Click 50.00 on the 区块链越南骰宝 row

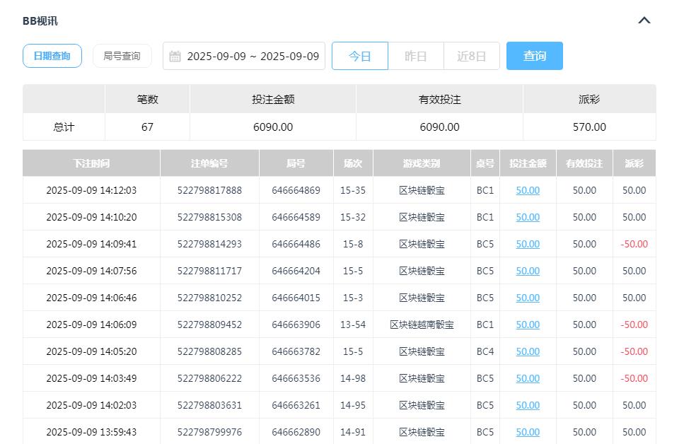point(528,325)
